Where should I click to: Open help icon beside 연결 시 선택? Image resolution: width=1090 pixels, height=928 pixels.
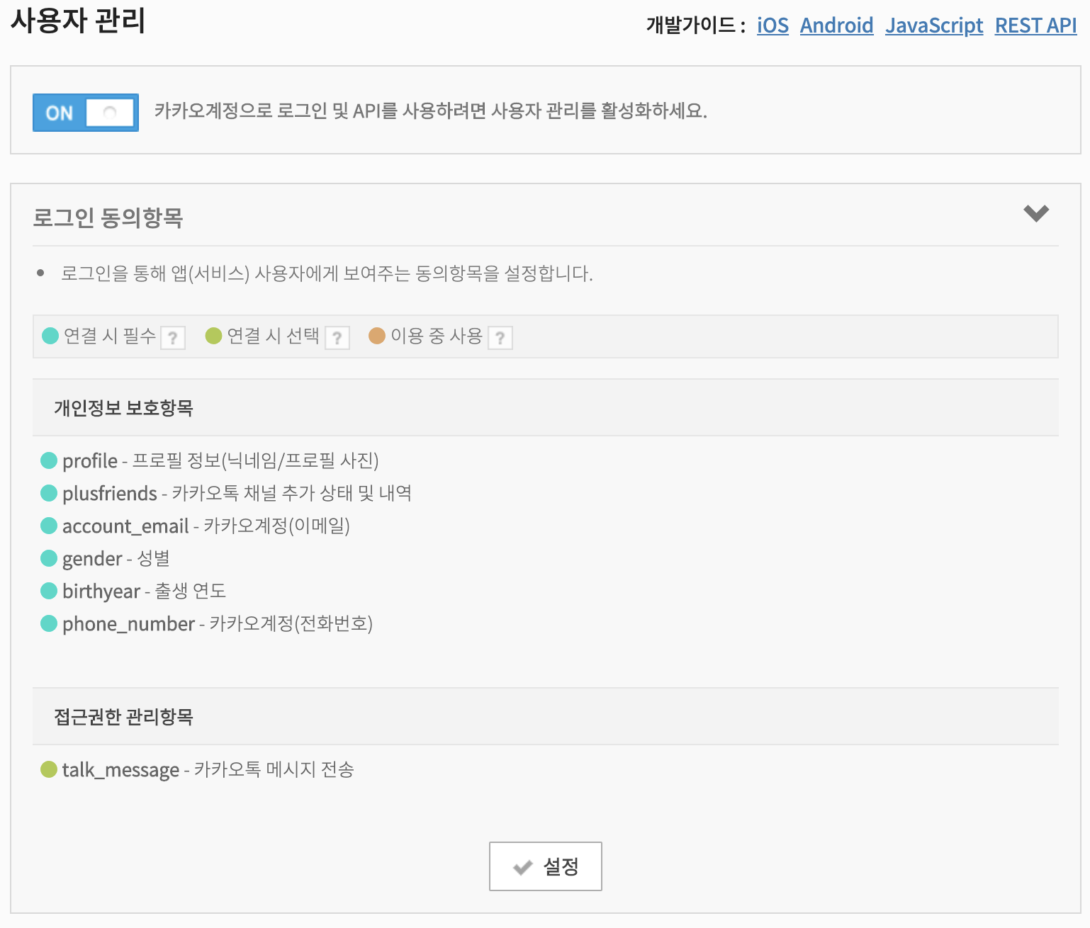pos(337,338)
